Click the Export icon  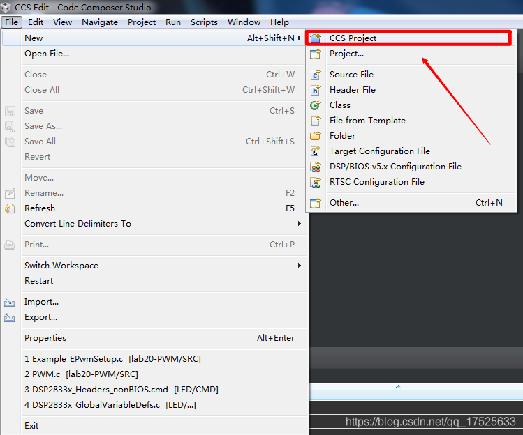(x=10, y=318)
